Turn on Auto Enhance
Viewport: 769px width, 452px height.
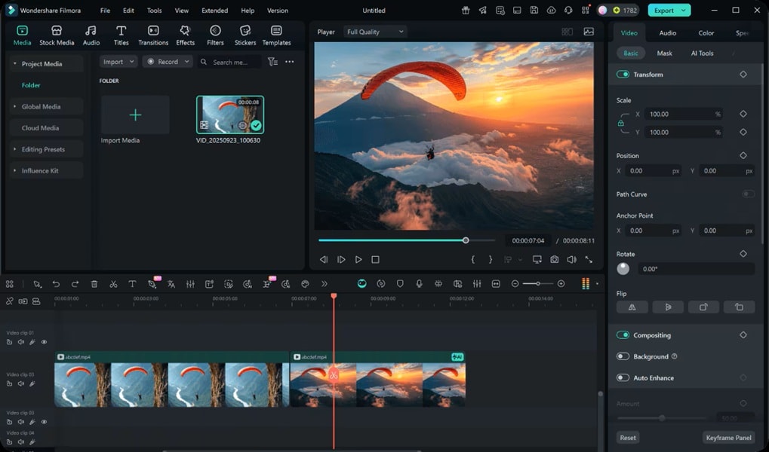(x=621, y=377)
